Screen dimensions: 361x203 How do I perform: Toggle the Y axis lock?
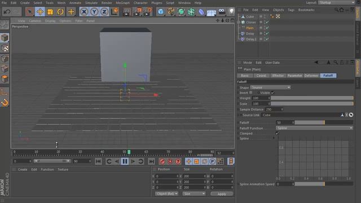[94, 11]
